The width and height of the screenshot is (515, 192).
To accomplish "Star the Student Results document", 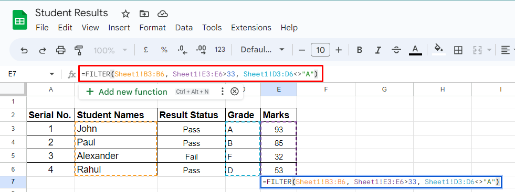I will 125,14.
